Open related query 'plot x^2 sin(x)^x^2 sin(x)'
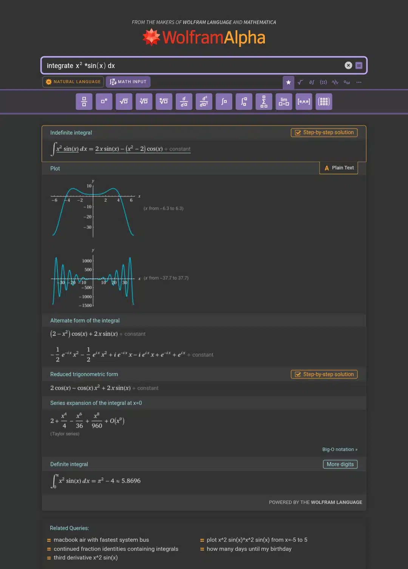Viewport: 408px width, 569px height. coord(257,540)
